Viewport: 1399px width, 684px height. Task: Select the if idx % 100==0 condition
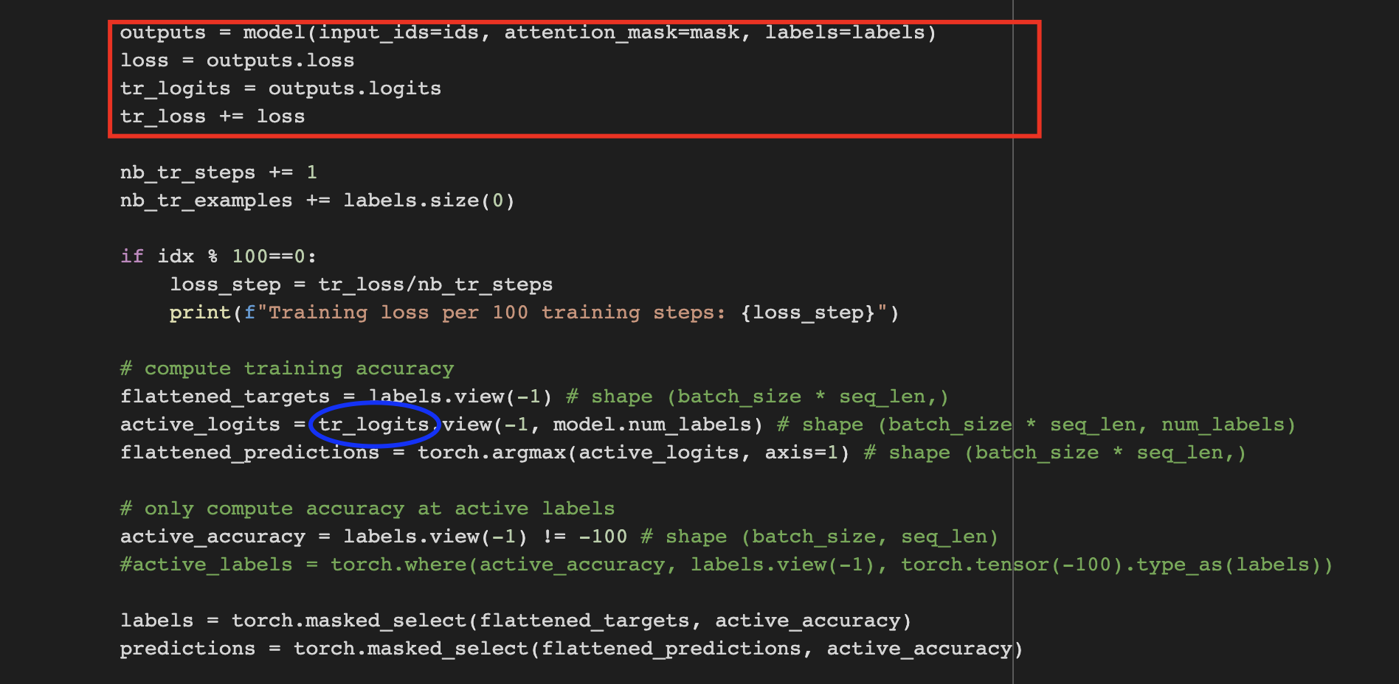[218, 256]
